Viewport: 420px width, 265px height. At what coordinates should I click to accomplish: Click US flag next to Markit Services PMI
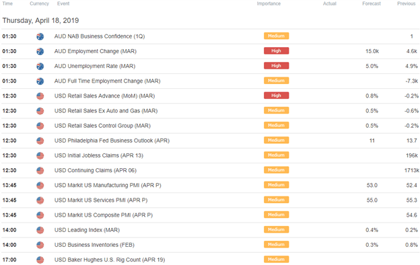tap(40, 200)
